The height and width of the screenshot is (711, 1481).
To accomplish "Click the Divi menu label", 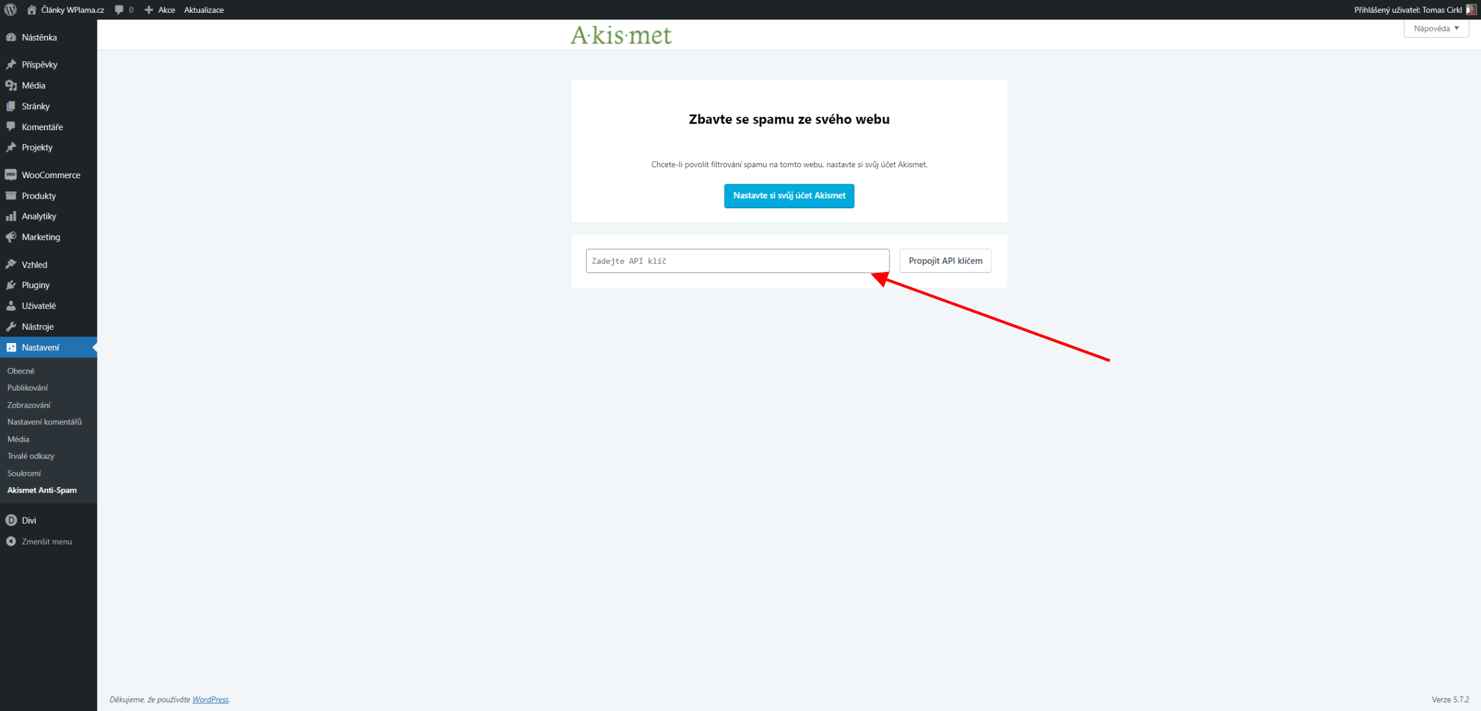I will coord(29,520).
